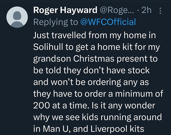Click Roger Hayward's default profile avatar

(17, 17)
